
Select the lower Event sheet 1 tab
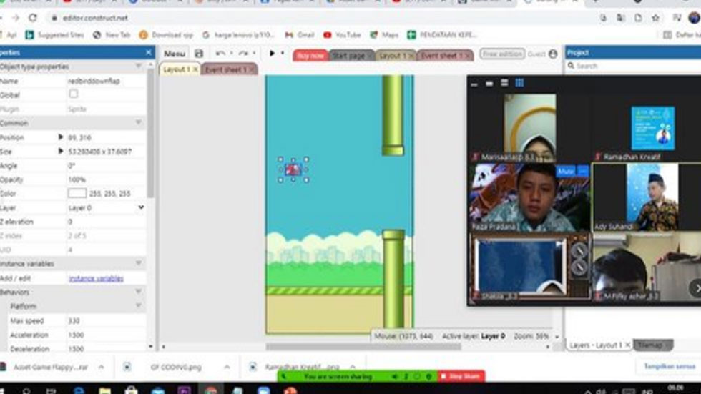(226, 69)
